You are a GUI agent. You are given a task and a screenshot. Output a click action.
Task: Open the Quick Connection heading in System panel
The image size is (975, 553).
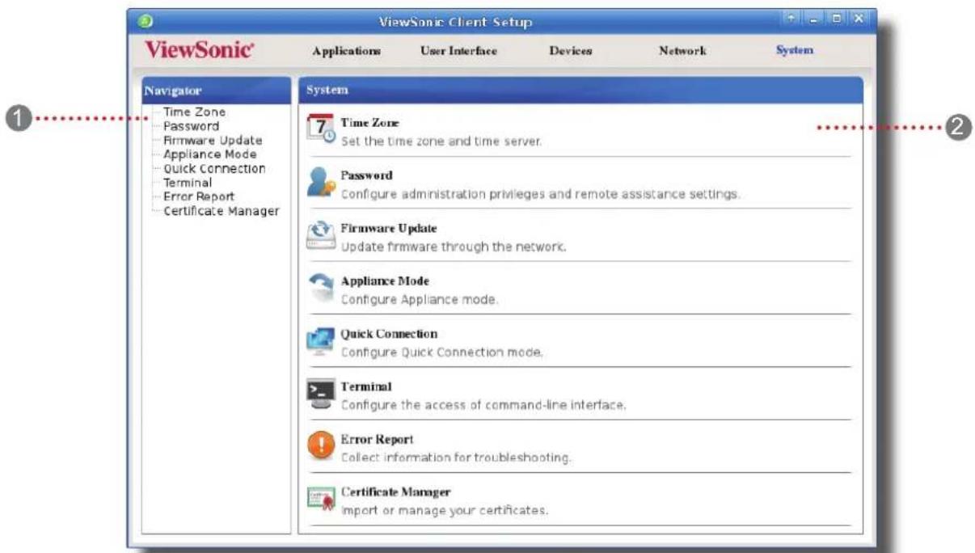pyautogui.click(x=389, y=334)
